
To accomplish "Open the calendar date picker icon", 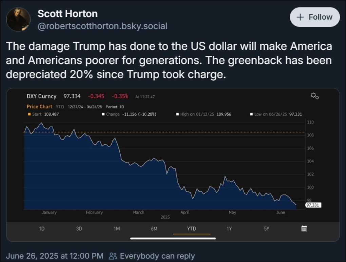I will pyautogui.click(x=304, y=228).
